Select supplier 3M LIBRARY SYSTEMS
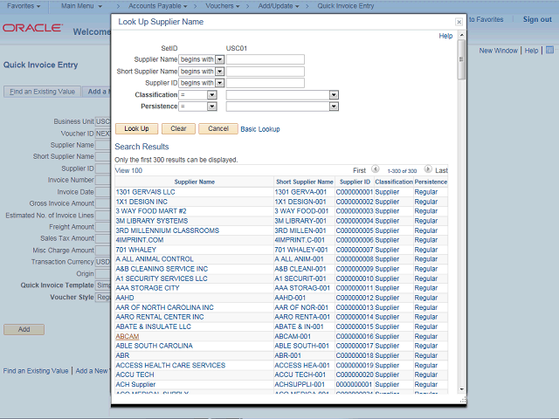Screen dimensions: 559x419 [151, 221]
